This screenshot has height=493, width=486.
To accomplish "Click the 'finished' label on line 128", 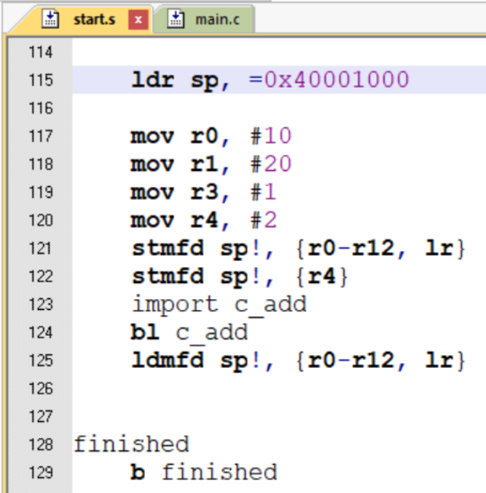I will tap(131, 444).
